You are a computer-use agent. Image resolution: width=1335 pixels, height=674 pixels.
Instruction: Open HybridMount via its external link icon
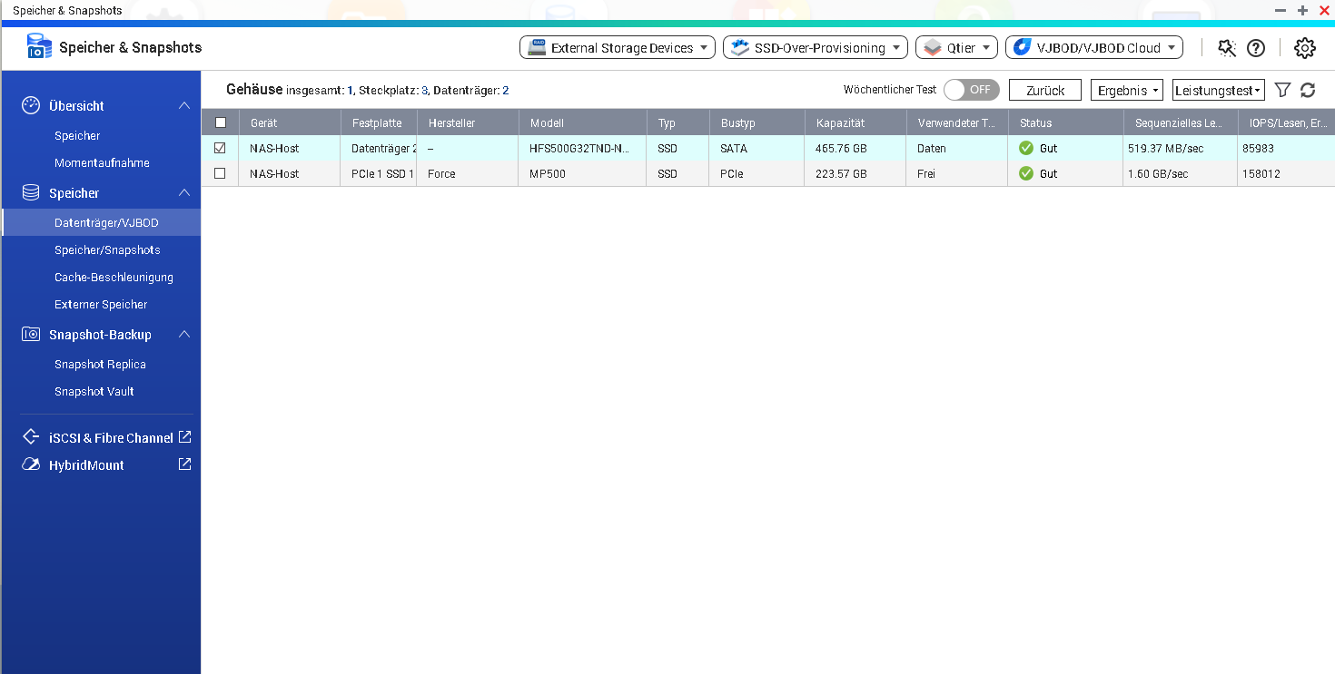point(184,464)
